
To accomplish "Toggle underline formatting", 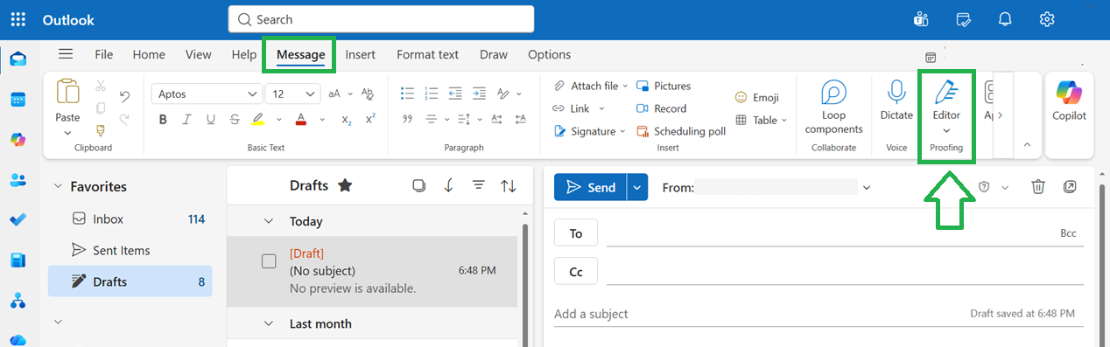I will [210, 120].
